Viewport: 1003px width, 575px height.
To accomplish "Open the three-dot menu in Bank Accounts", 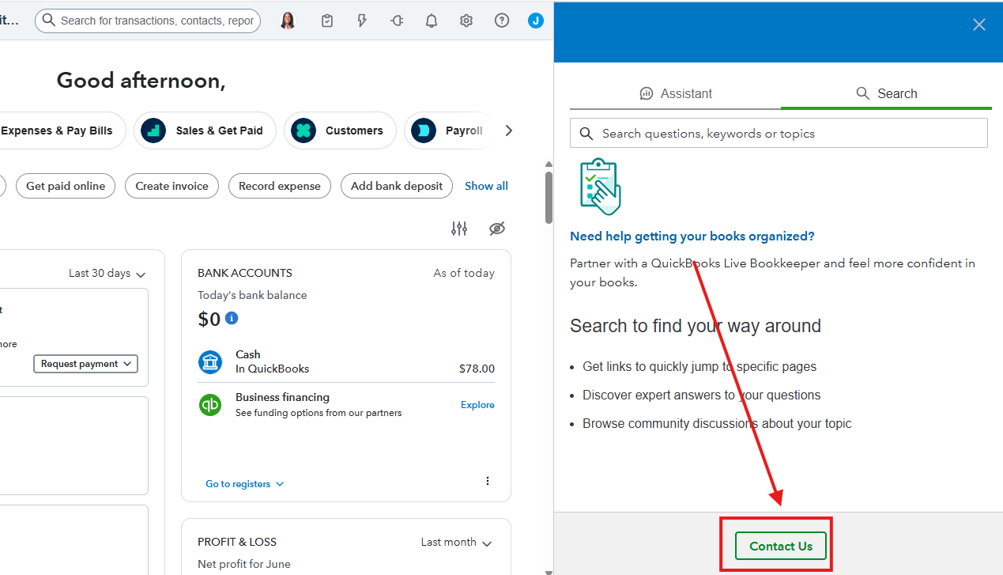I will pyautogui.click(x=488, y=481).
